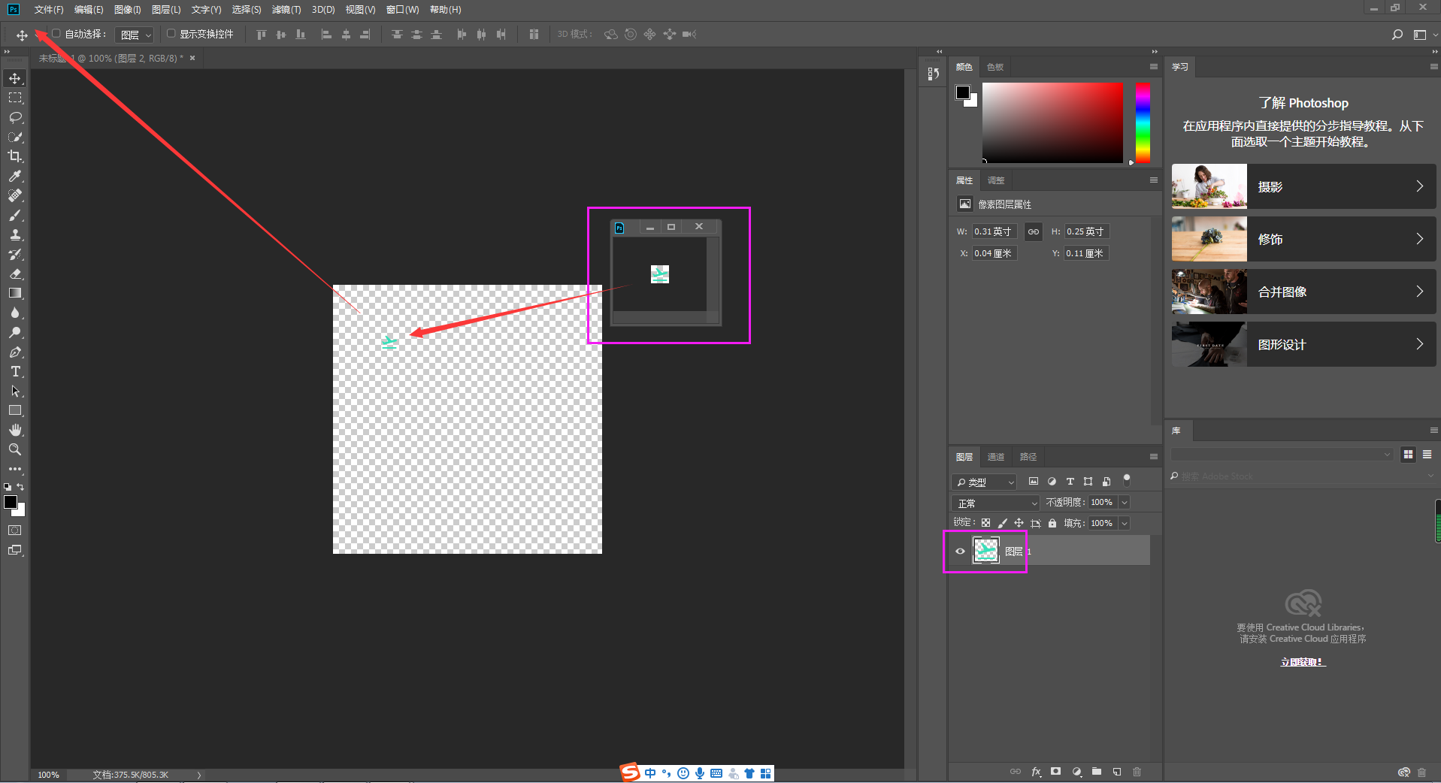Add a layer style with fx button

[1036, 772]
